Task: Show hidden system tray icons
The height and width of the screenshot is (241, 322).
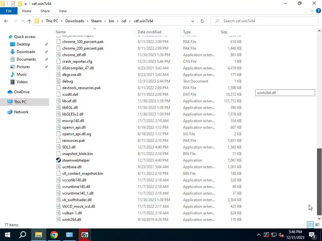Action: (x=259, y=235)
